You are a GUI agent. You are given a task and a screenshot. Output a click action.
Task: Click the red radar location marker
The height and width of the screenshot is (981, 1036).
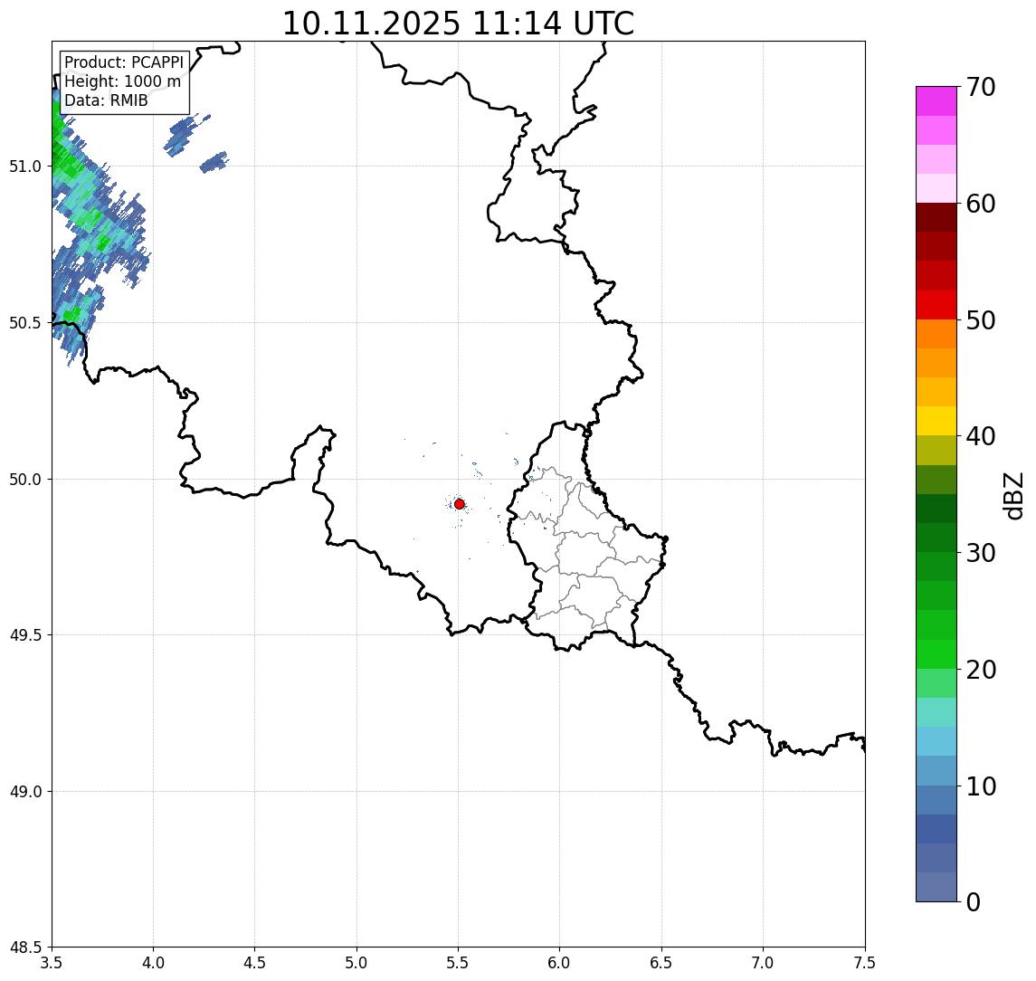coord(460,504)
